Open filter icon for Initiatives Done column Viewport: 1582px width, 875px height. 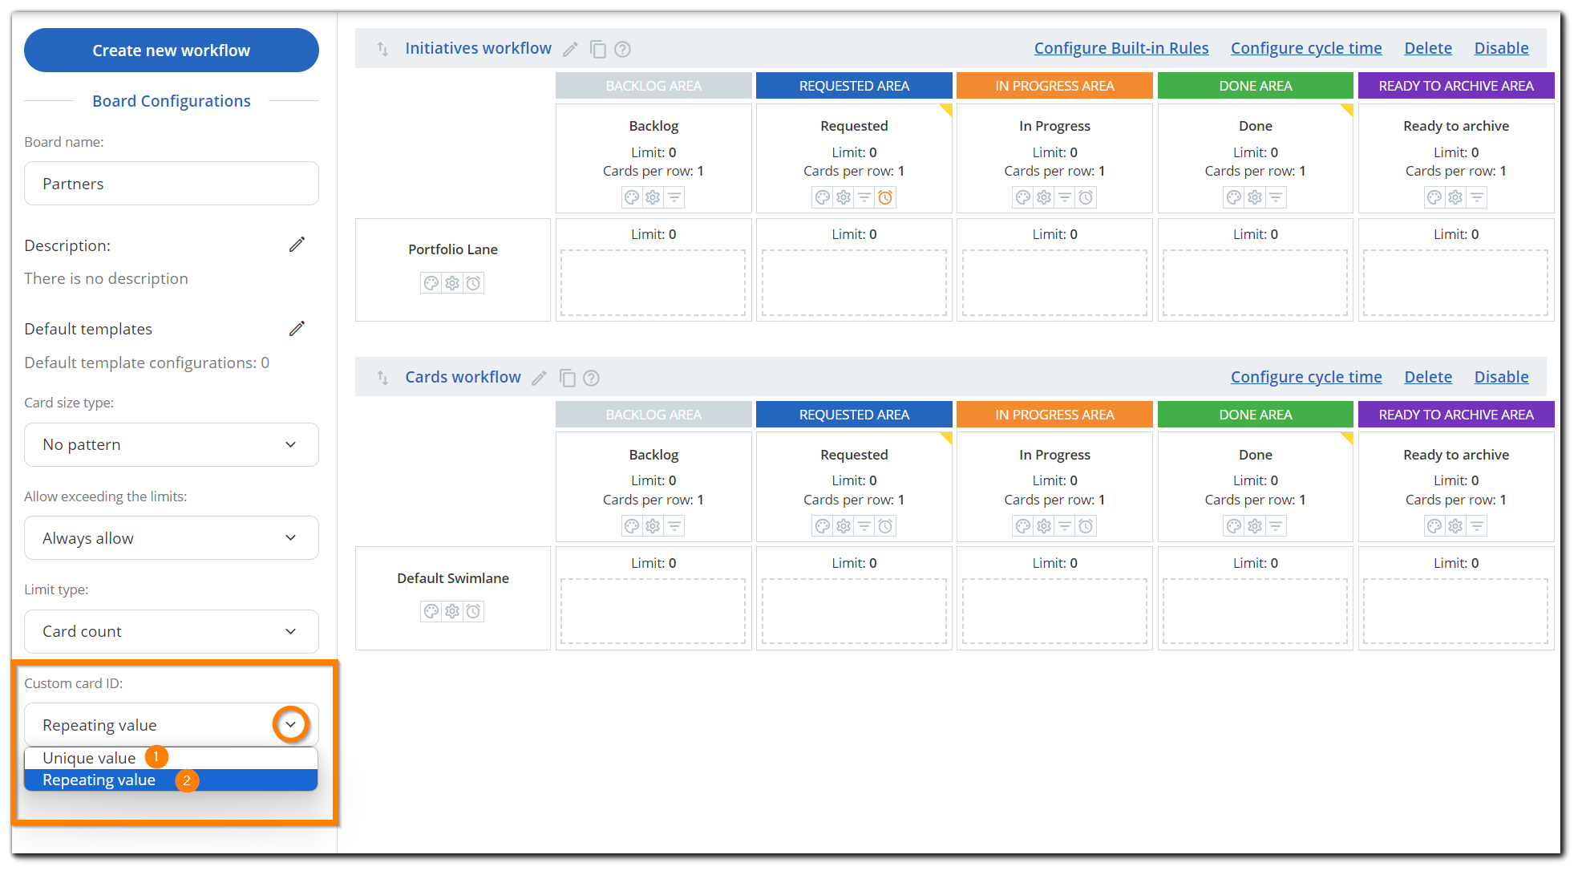point(1276,197)
